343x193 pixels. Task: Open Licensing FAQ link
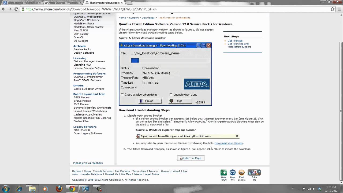tap(82, 65)
